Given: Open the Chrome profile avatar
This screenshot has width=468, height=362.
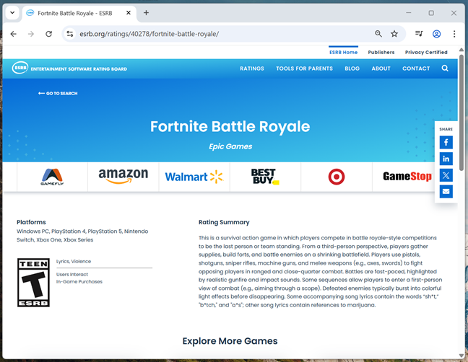Looking at the screenshot, I should click(436, 34).
